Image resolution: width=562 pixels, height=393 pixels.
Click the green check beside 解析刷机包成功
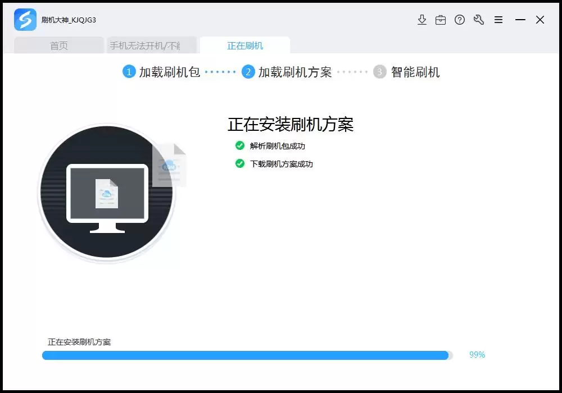tap(240, 146)
